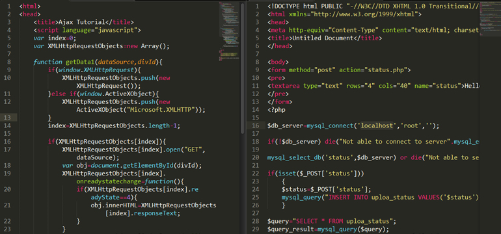
Task: Click the '$query_result' variable on line 29
Action: [x=290, y=229]
